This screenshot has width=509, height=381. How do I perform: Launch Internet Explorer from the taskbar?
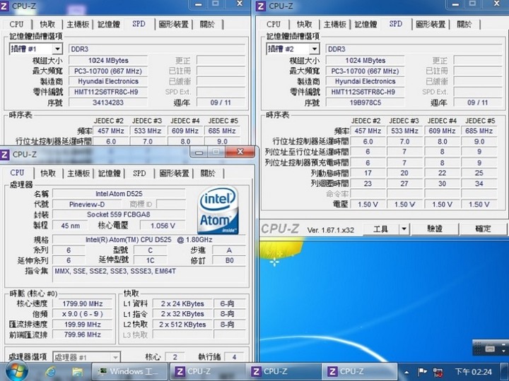51,372
